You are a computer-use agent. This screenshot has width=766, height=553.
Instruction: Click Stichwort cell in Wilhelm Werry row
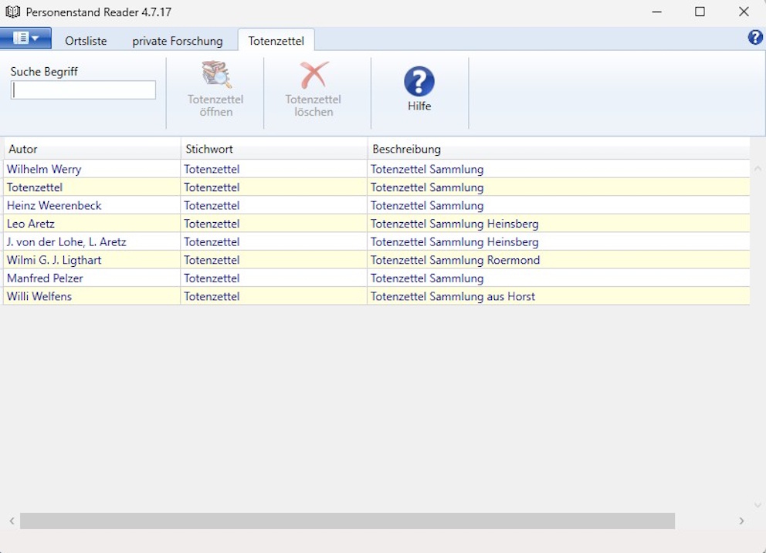point(273,169)
